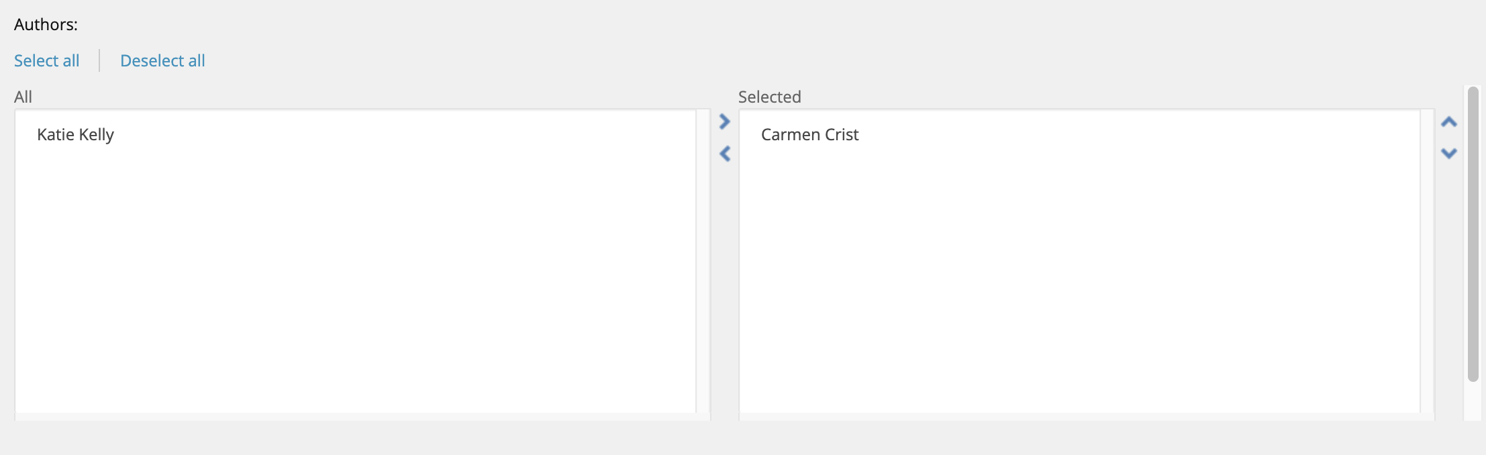Select Katie Kelly in the All list

[76, 135]
